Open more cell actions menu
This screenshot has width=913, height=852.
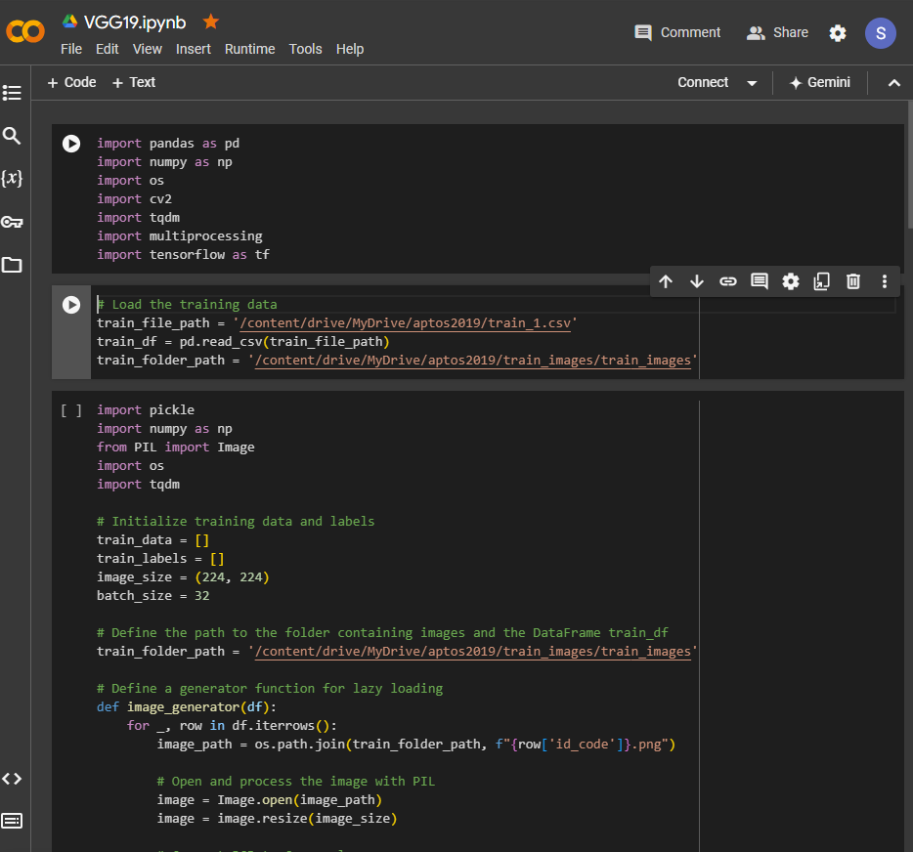coord(885,281)
